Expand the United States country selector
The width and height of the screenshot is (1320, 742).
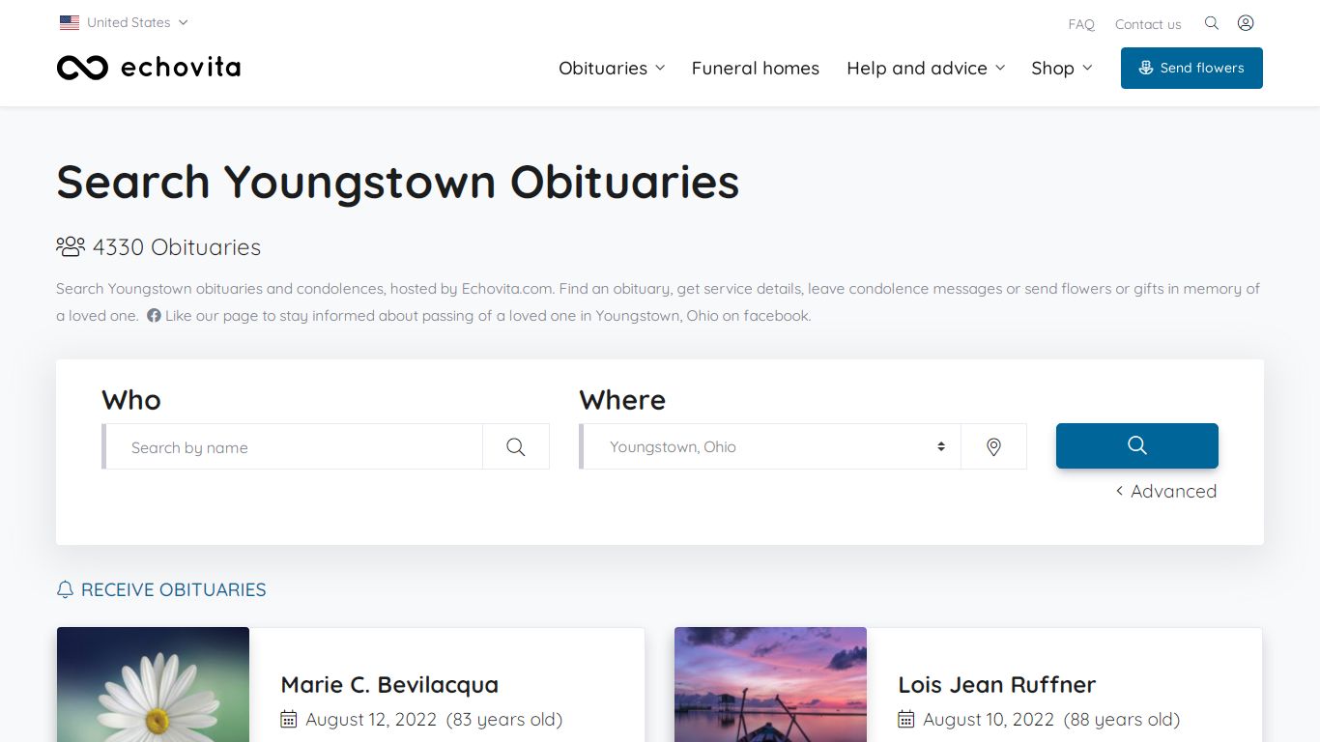[x=124, y=22]
